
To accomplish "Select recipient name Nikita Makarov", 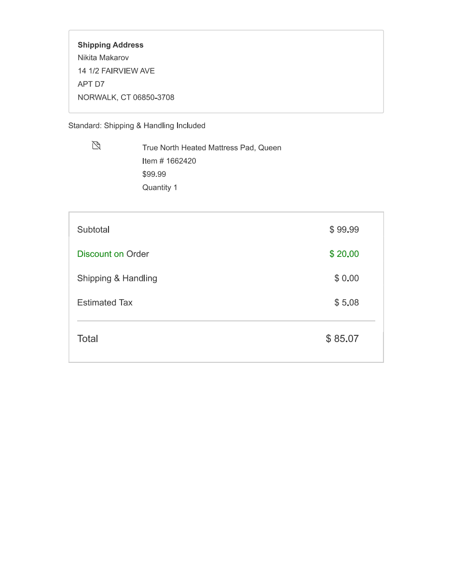I will click(103, 58).
